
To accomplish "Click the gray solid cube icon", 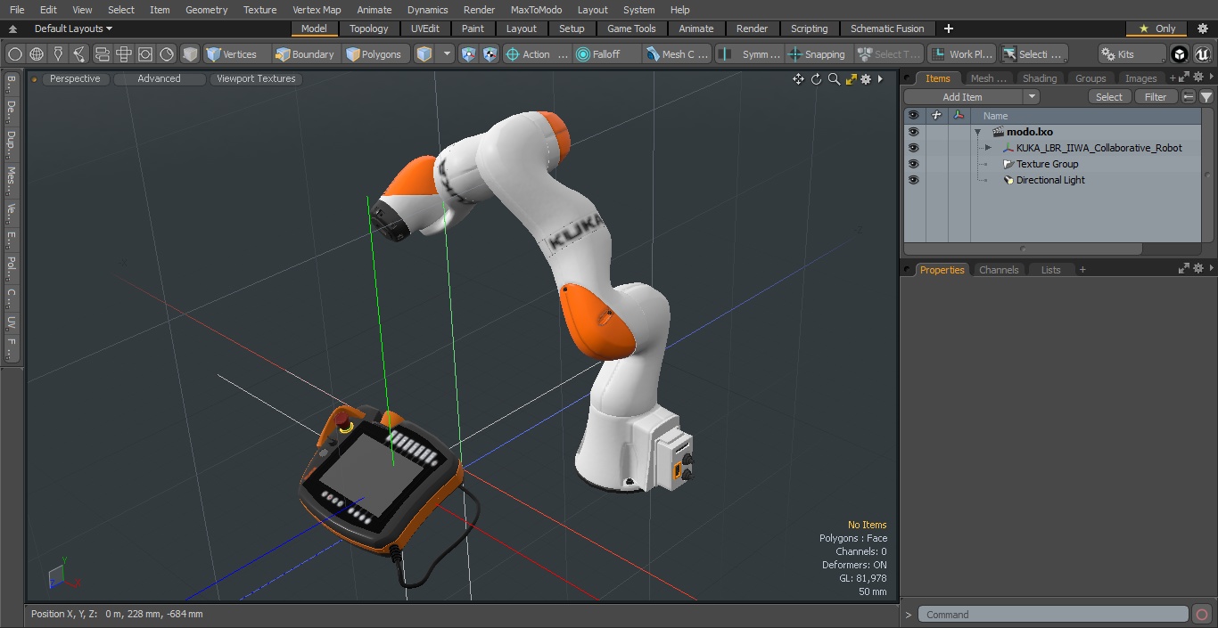I will (190, 54).
